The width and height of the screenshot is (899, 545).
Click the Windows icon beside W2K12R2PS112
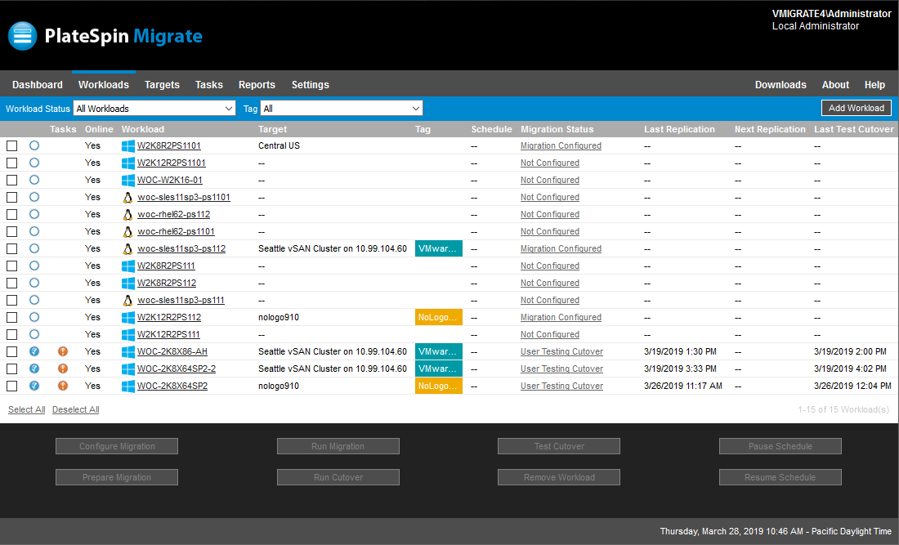point(127,318)
